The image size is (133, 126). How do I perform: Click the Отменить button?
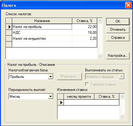point(118,29)
